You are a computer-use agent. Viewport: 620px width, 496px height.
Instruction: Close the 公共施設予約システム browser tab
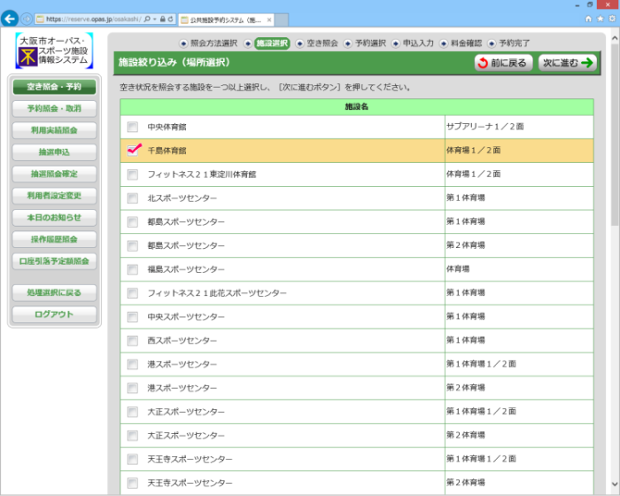tap(269, 19)
